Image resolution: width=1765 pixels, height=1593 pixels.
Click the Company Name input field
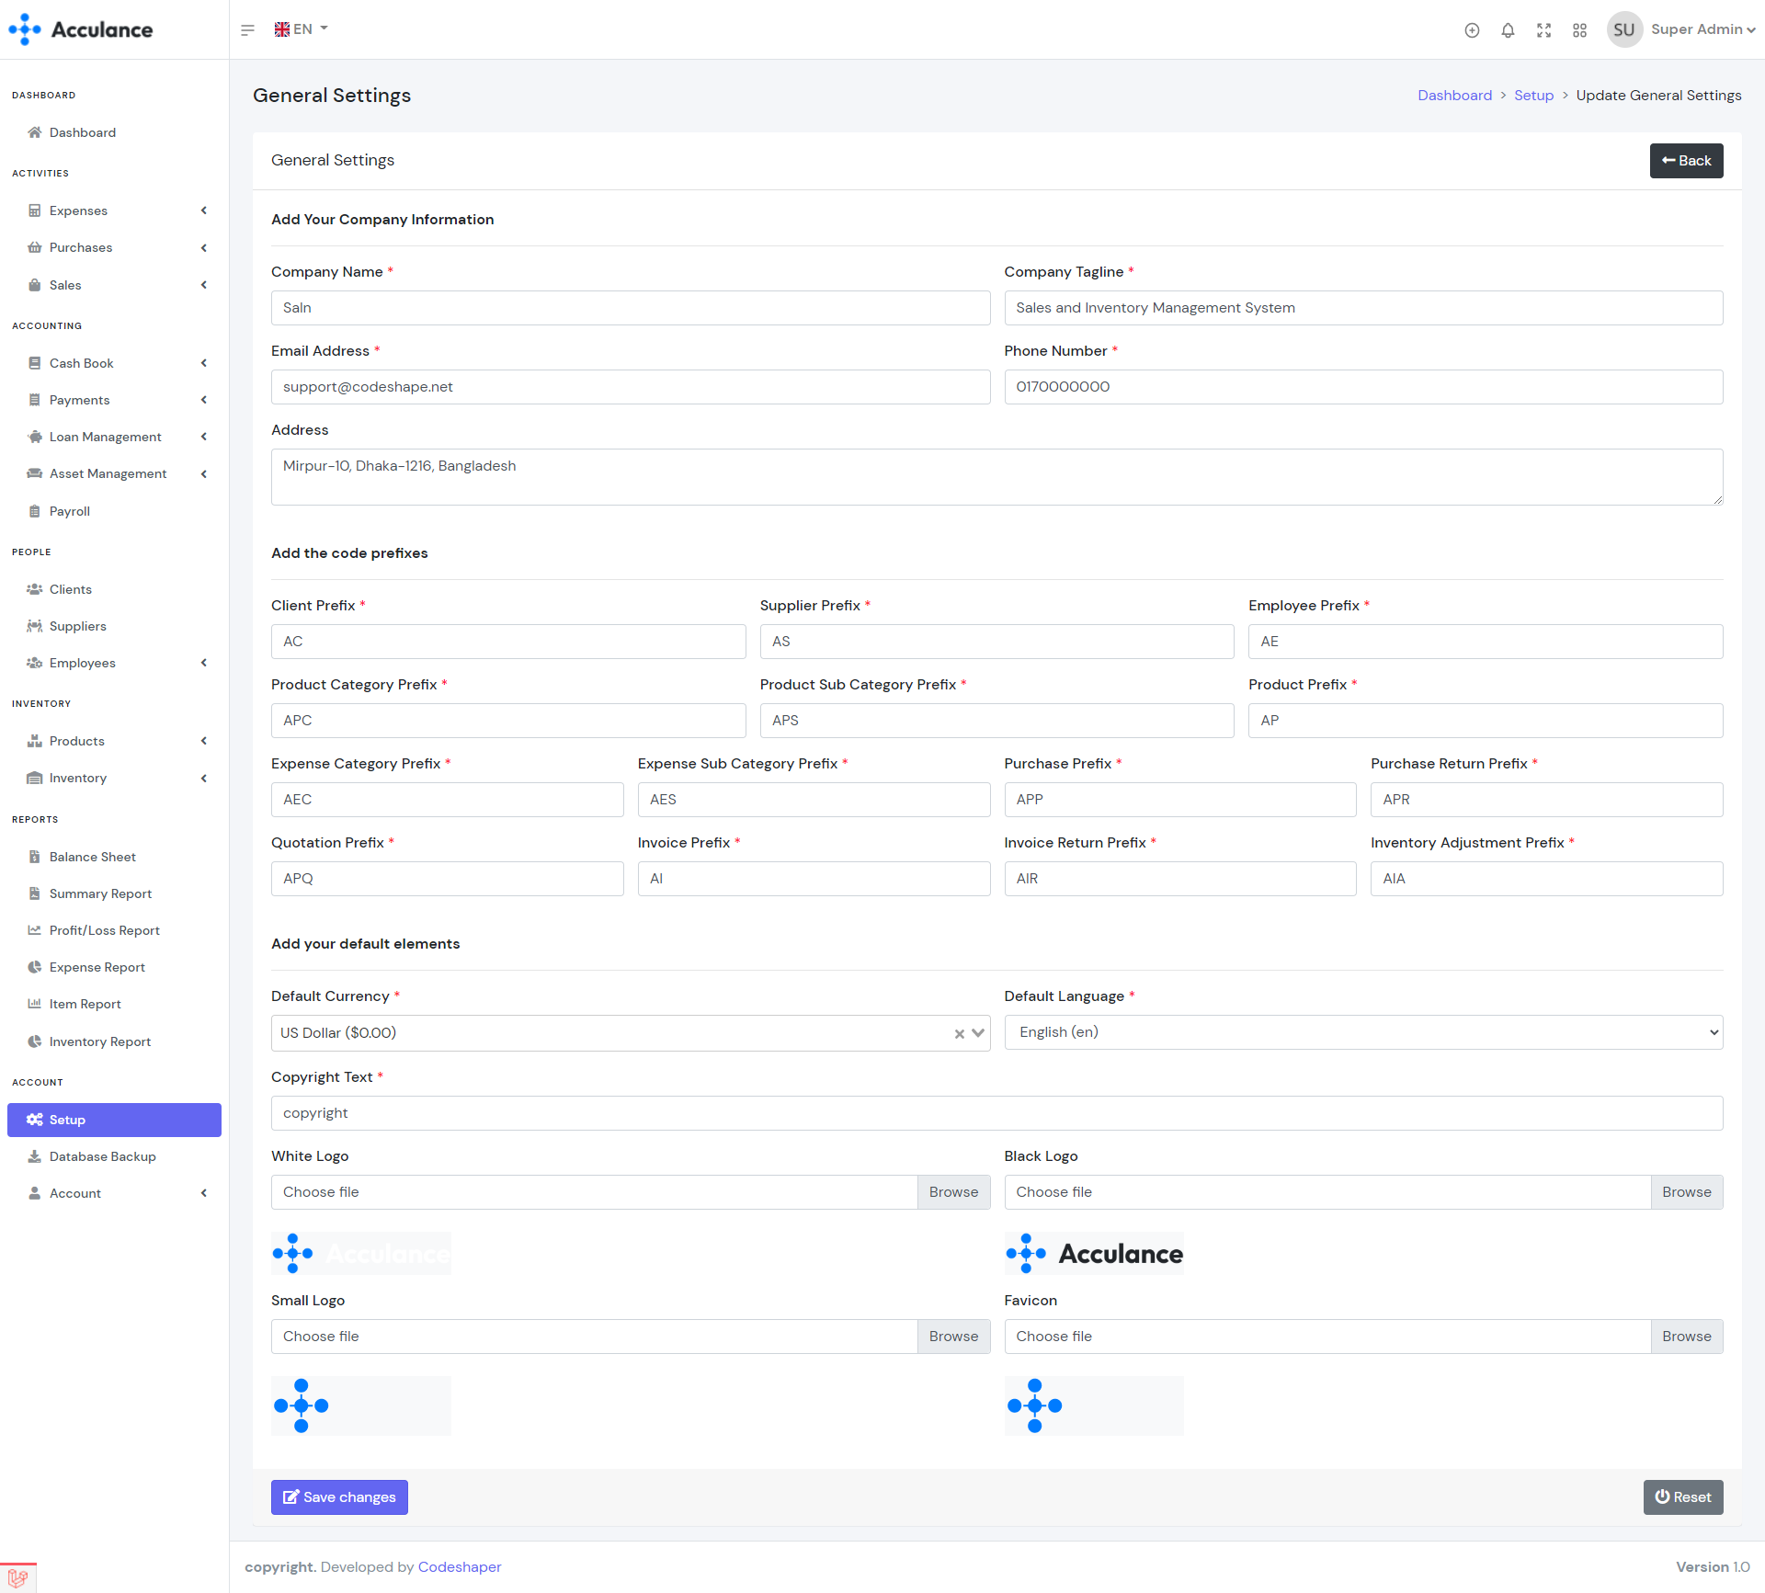tap(630, 308)
